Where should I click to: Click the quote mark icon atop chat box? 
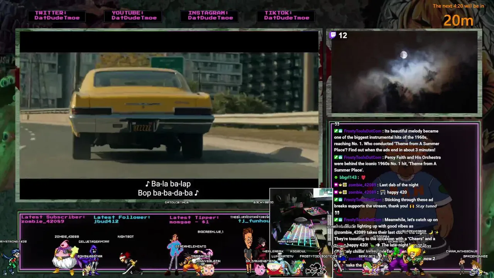point(337,124)
